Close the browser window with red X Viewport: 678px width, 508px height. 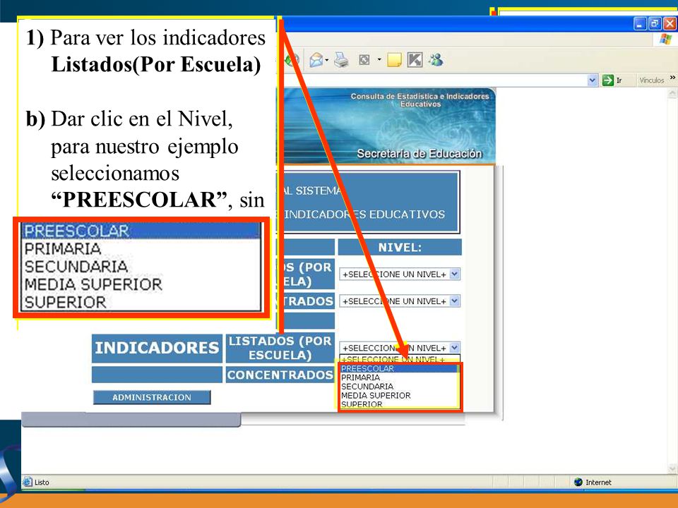click(x=670, y=24)
